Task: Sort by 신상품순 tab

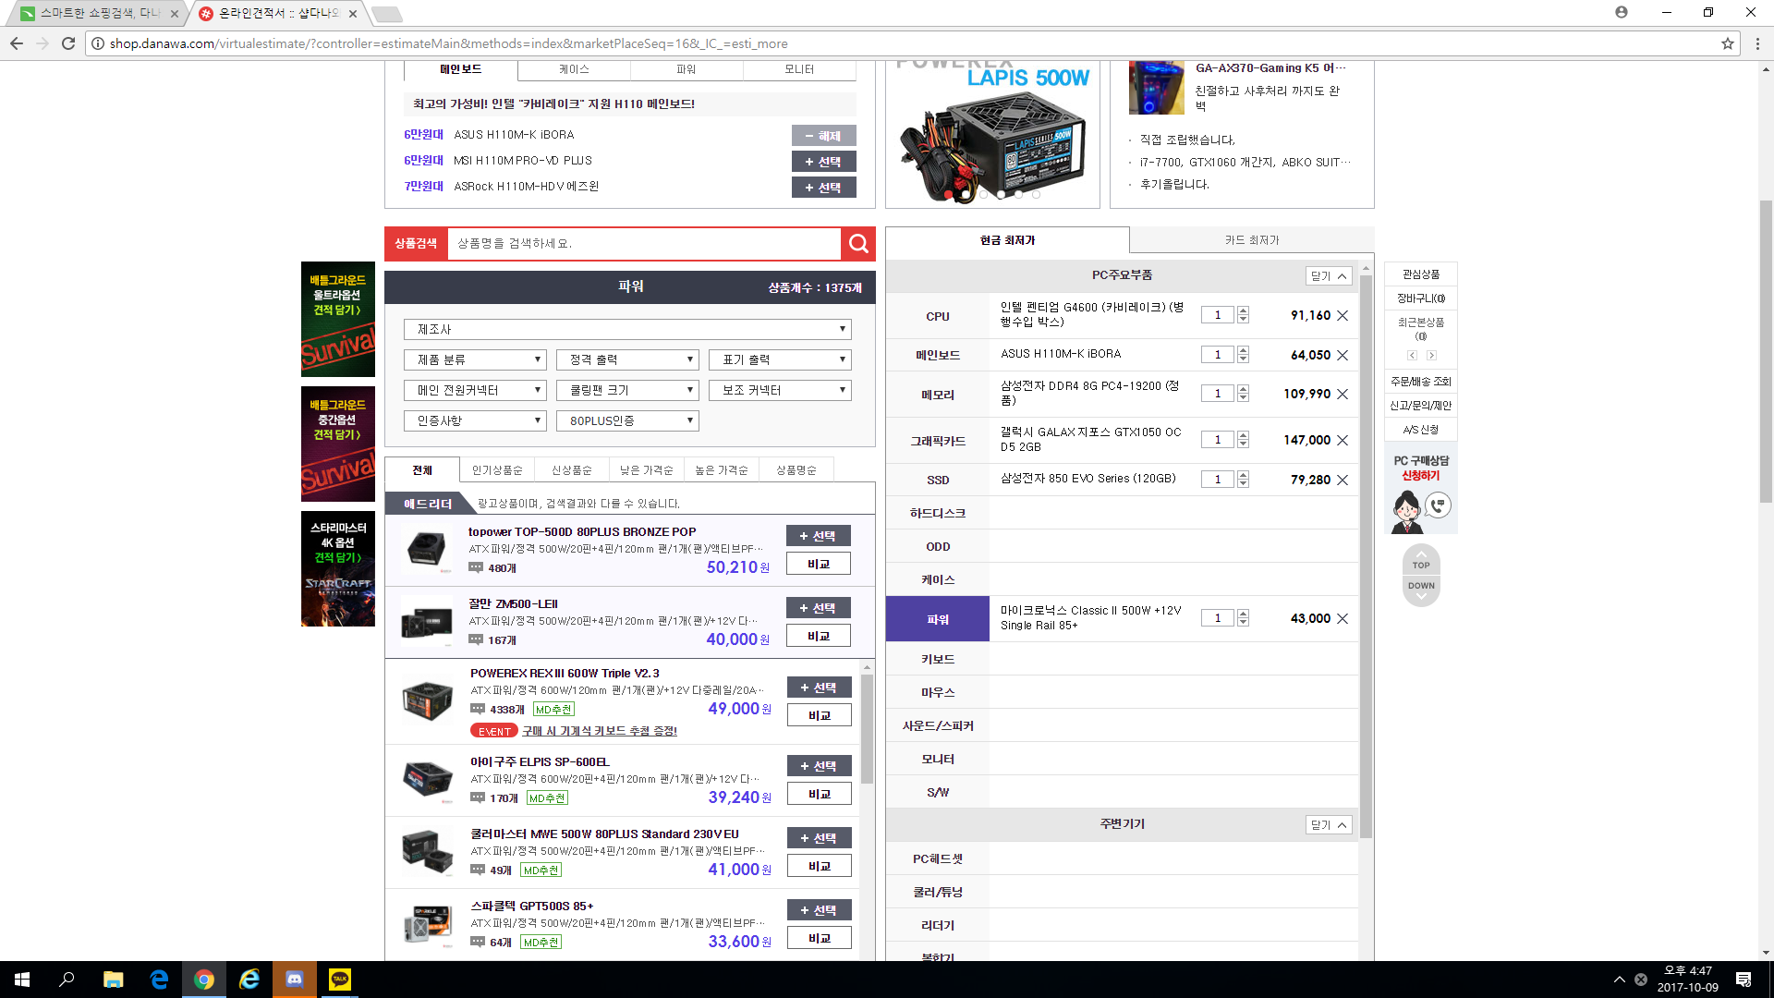Action: (x=572, y=470)
